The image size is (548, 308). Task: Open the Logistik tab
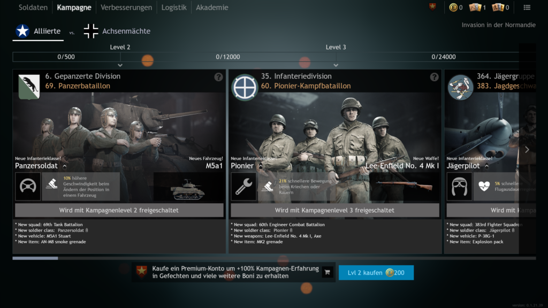(x=174, y=7)
